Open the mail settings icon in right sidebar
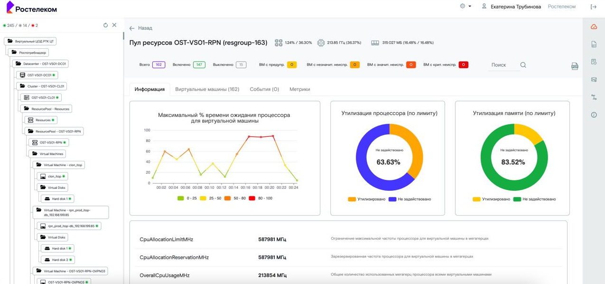The width and height of the screenshot is (605, 284). point(594,80)
